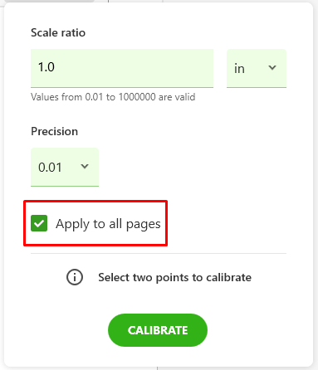Click the "Select two points to calibrate" message
The width and height of the screenshot is (318, 370).
174,277
